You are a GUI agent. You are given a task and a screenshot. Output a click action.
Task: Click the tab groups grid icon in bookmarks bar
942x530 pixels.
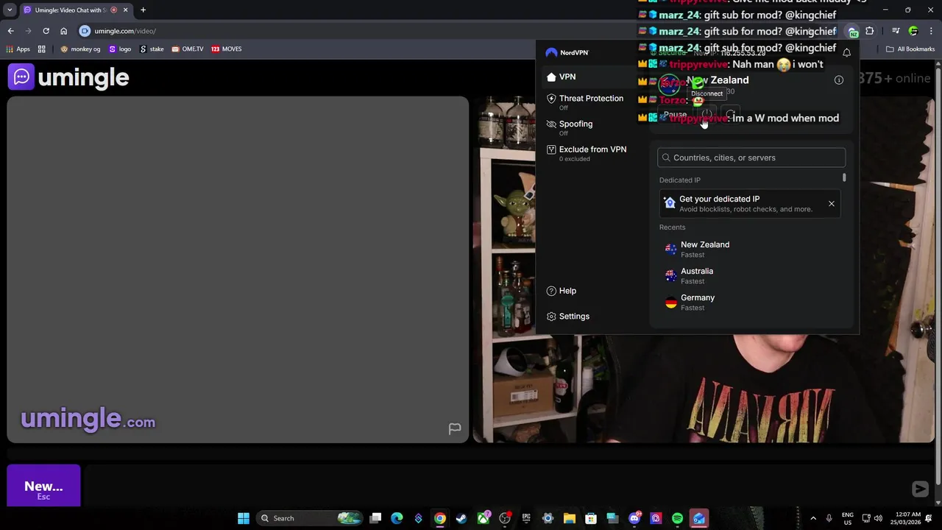tap(42, 49)
